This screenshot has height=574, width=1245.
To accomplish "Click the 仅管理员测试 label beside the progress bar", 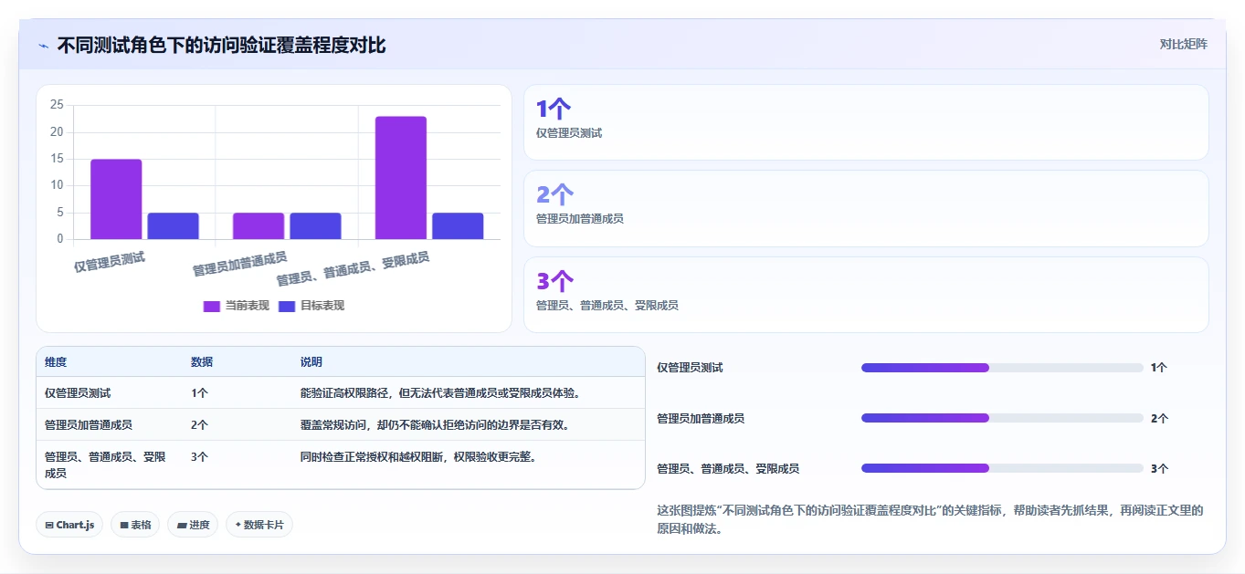I will pyautogui.click(x=690, y=368).
